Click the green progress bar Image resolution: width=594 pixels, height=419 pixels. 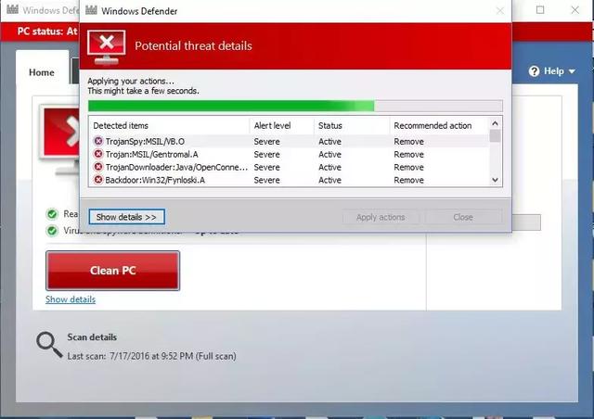tap(232, 106)
